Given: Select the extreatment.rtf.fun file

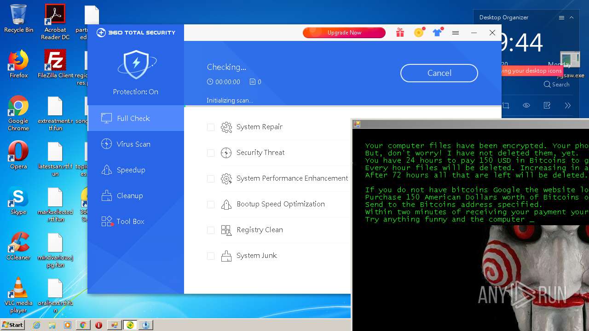Looking at the screenshot, I should [55, 113].
